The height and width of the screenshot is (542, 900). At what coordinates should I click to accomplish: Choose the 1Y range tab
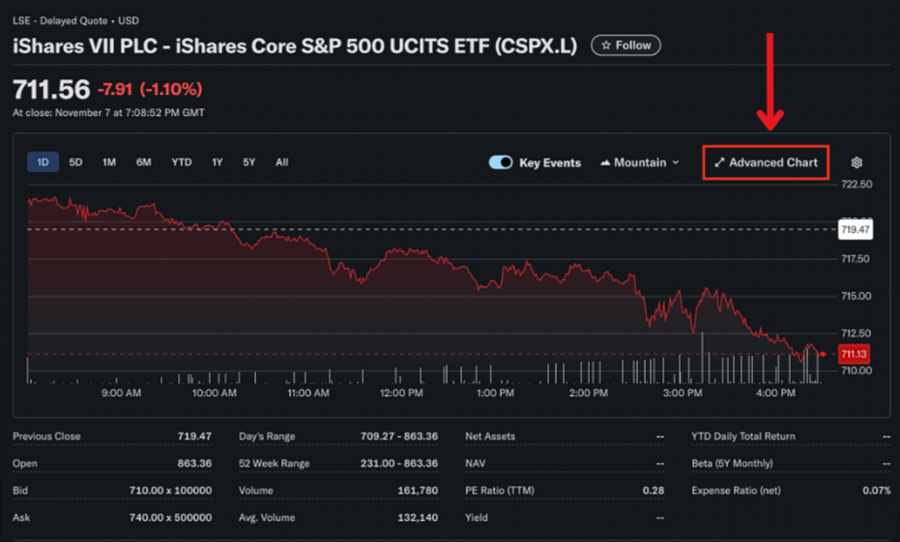[217, 162]
